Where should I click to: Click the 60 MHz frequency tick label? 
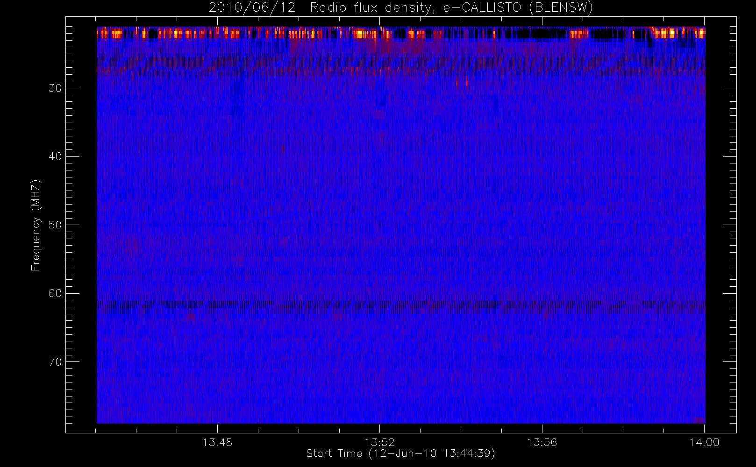55,293
